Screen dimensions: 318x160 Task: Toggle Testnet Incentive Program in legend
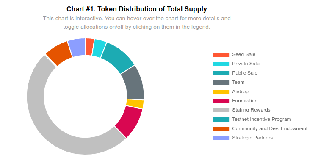pos(252,119)
